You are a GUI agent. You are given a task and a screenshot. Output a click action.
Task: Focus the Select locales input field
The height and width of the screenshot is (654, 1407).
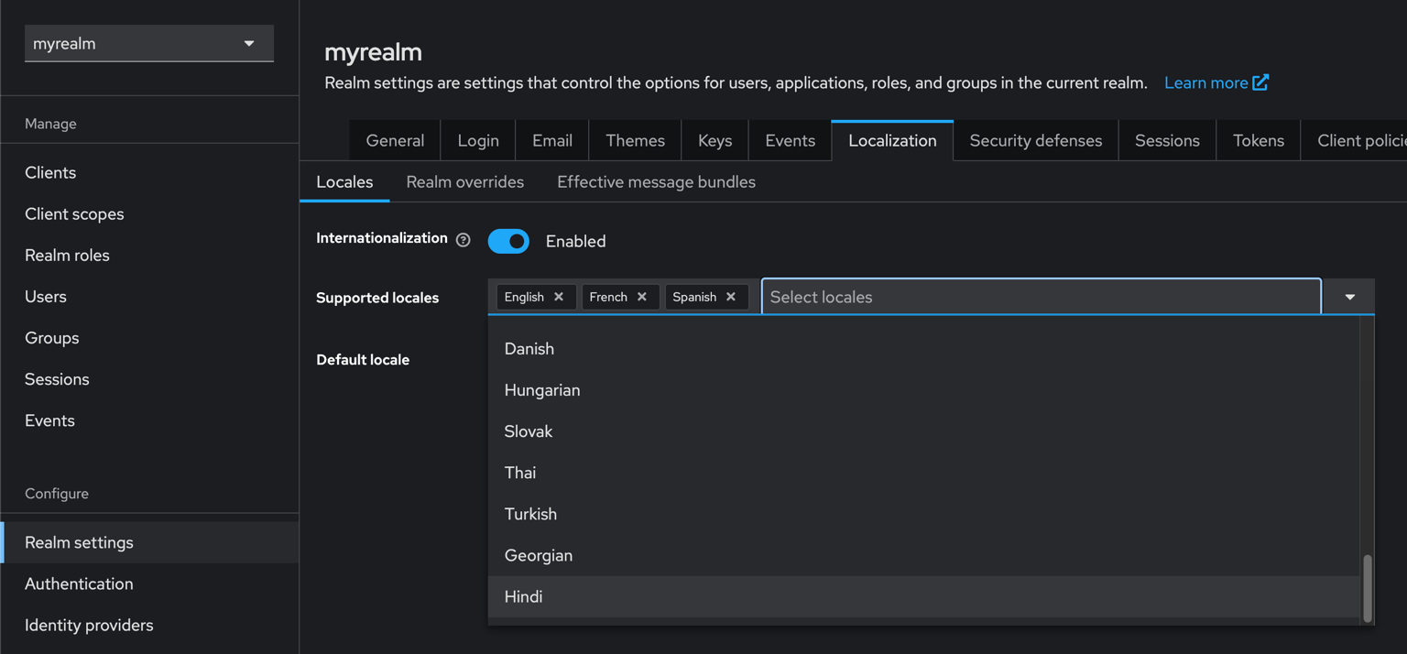click(x=1041, y=297)
